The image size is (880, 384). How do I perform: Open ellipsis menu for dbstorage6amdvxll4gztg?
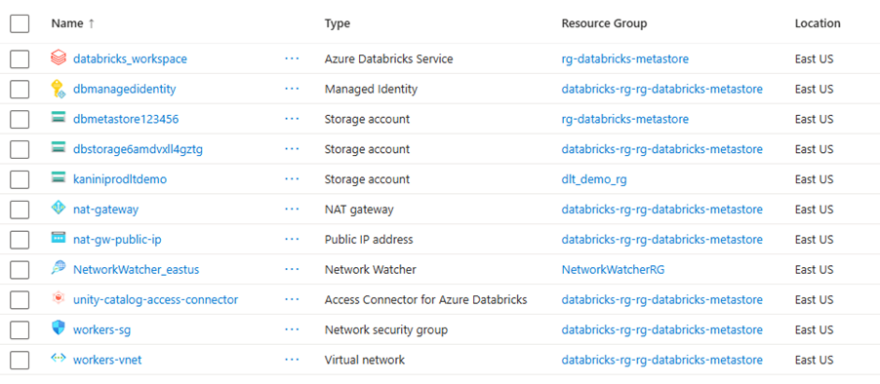coord(292,149)
